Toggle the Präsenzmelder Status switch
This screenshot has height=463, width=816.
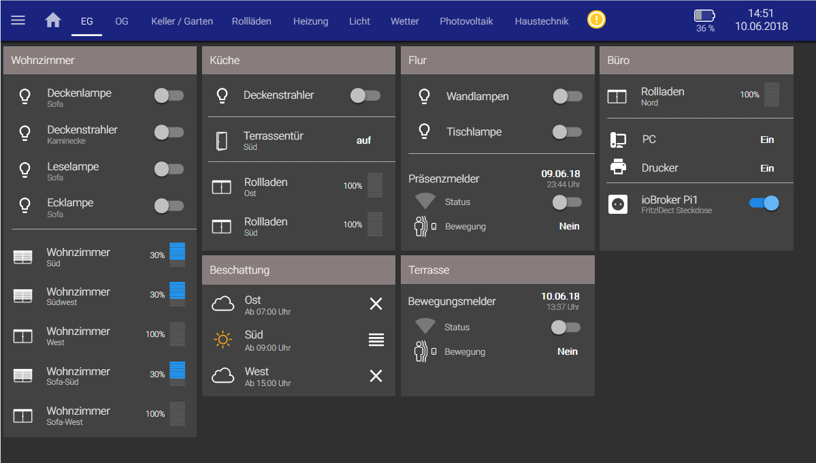coord(567,202)
